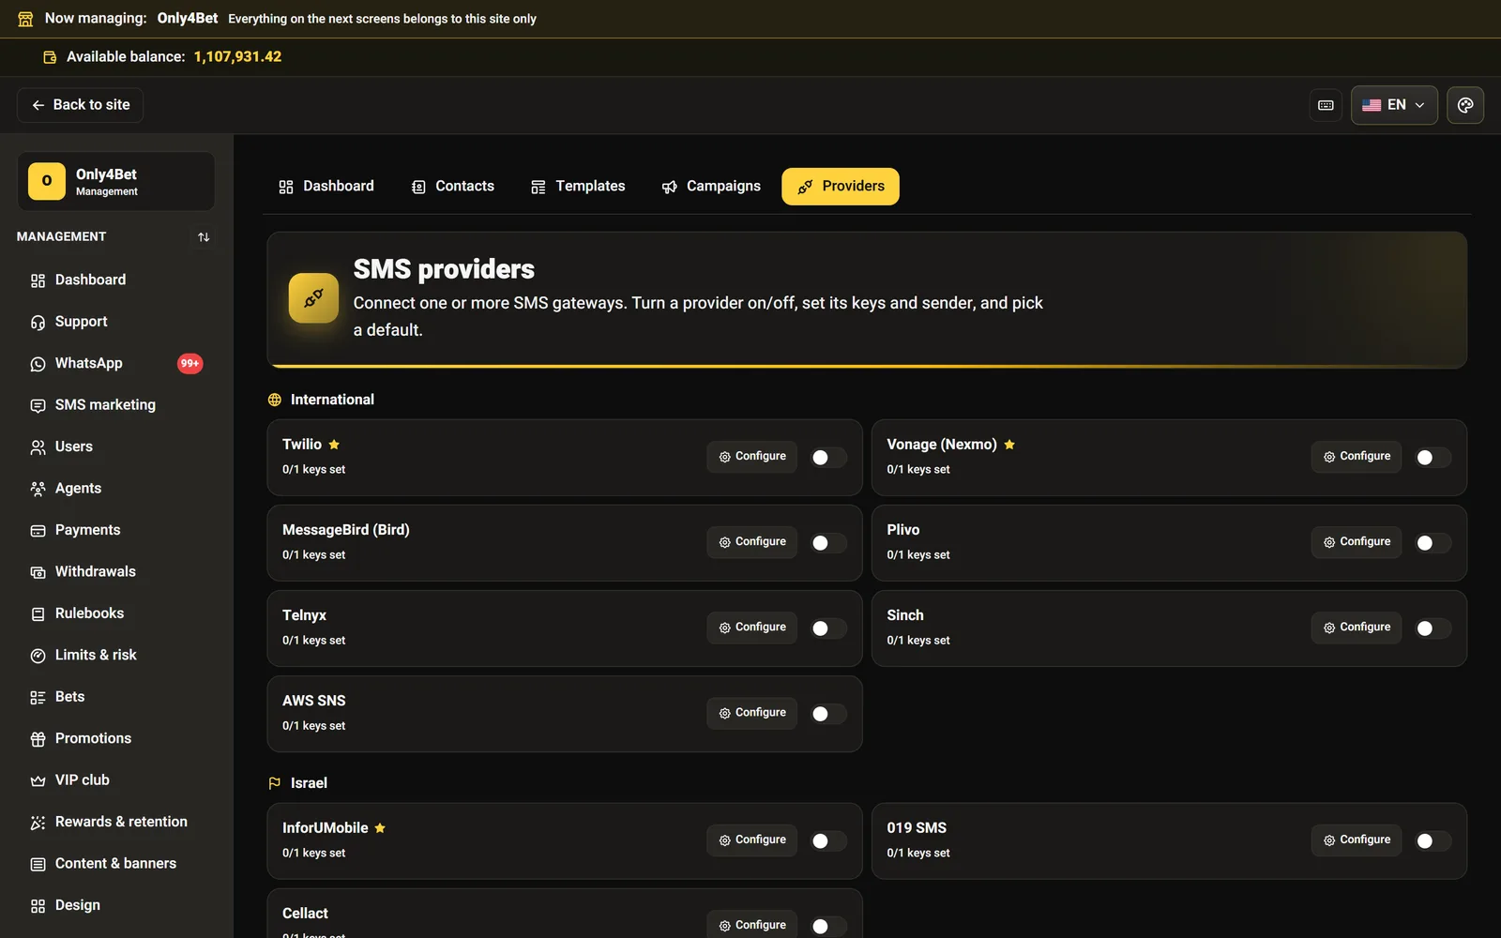Click the Cellact provider name
This screenshot has width=1501, height=938.
(305, 914)
